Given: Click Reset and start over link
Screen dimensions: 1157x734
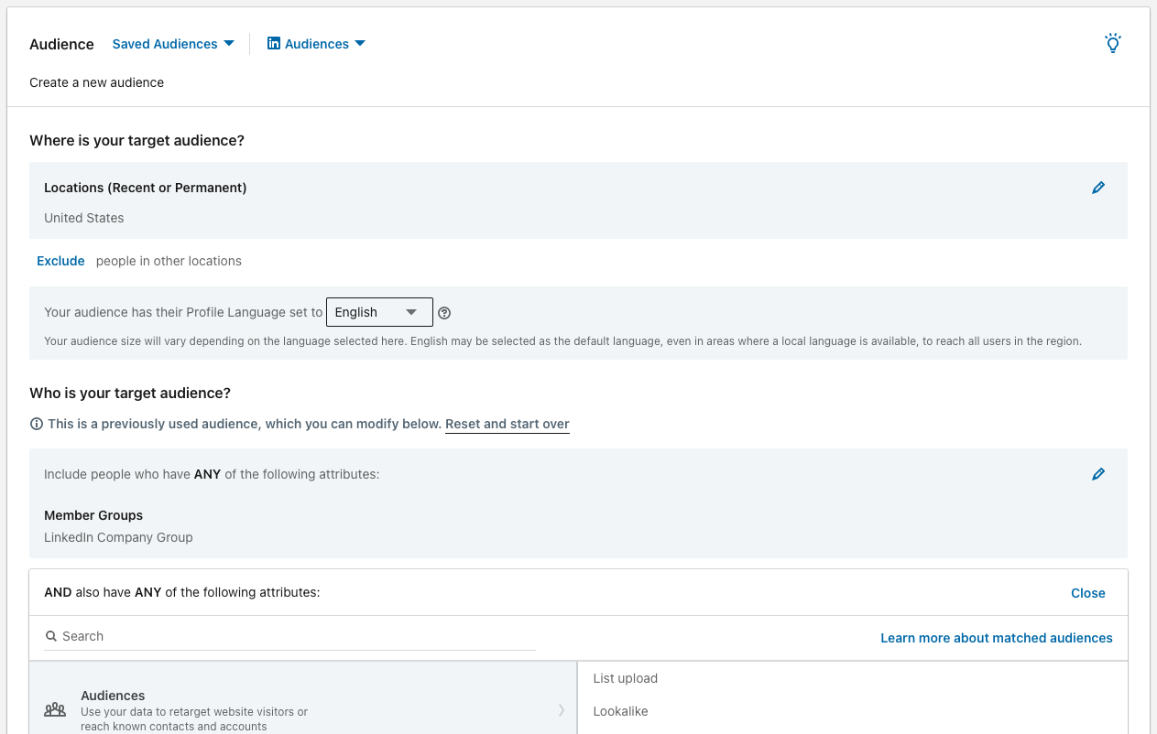Looking at the screenshot, I should coord(508,424).
